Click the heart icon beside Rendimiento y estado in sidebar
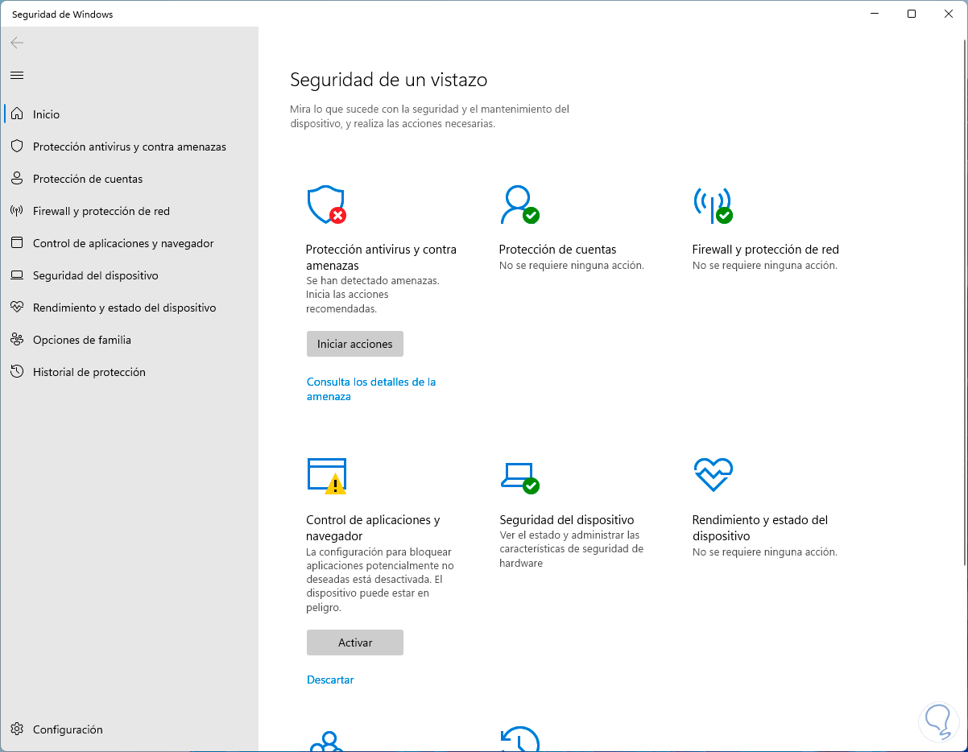 pos(17,308)
